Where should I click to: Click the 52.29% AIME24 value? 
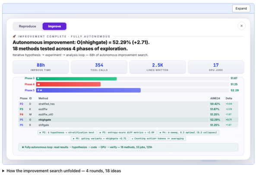point(215,120)
